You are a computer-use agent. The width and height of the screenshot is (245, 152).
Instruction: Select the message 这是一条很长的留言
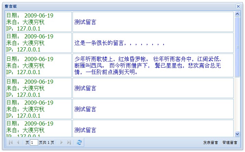153,43
